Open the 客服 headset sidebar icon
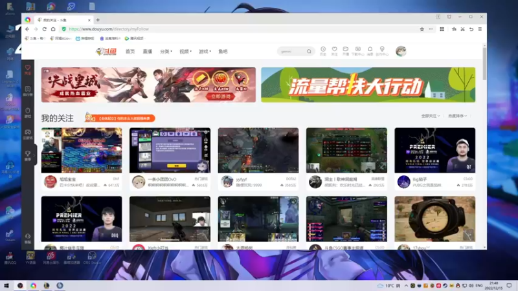The height and width of the screenshot is (291, 518). point(28,239)
